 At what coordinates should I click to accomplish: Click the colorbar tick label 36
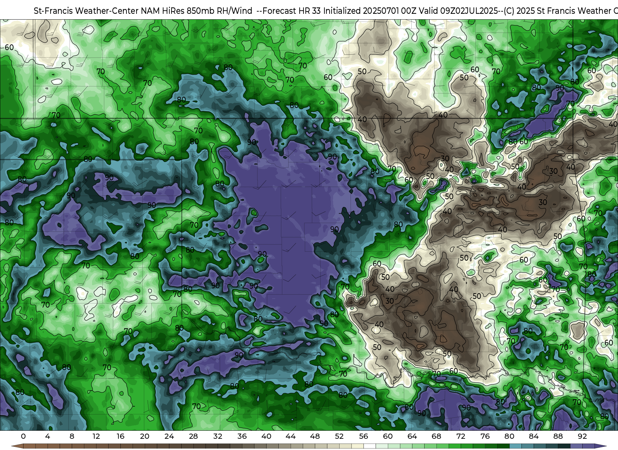pyautogui.click(x=242, y=436)
